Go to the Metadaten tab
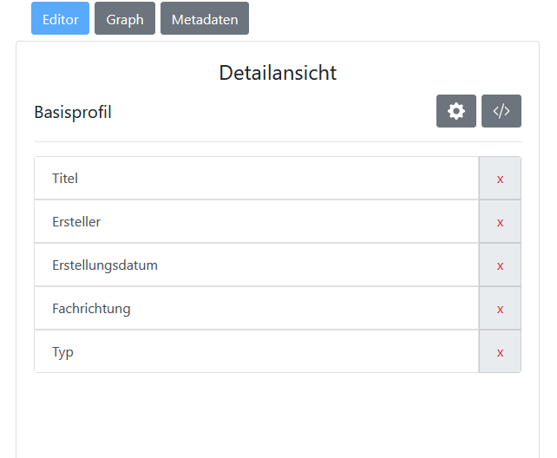Viewport: 557px width, 458px height. click(x=205, y=19)
